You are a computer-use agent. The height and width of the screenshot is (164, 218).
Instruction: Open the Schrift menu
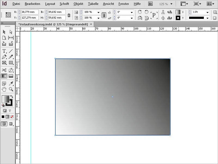click(64, 4)
